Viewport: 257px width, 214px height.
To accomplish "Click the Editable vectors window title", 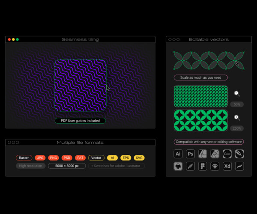I will click(209, 39).
